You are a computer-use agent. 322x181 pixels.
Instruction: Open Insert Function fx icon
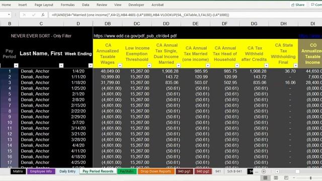[x=43, y=15]
